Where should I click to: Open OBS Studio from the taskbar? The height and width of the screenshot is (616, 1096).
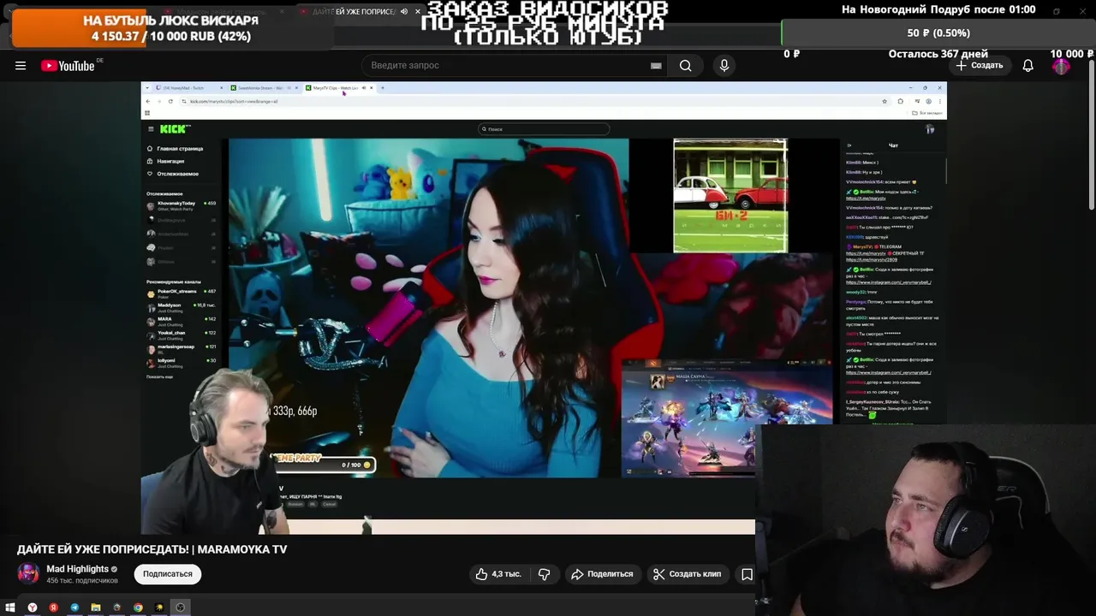181,607
